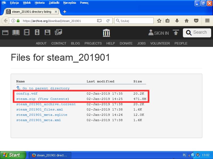Click the 13:02 taskbar clock
The image size is (213, 159).
point(206,155)
